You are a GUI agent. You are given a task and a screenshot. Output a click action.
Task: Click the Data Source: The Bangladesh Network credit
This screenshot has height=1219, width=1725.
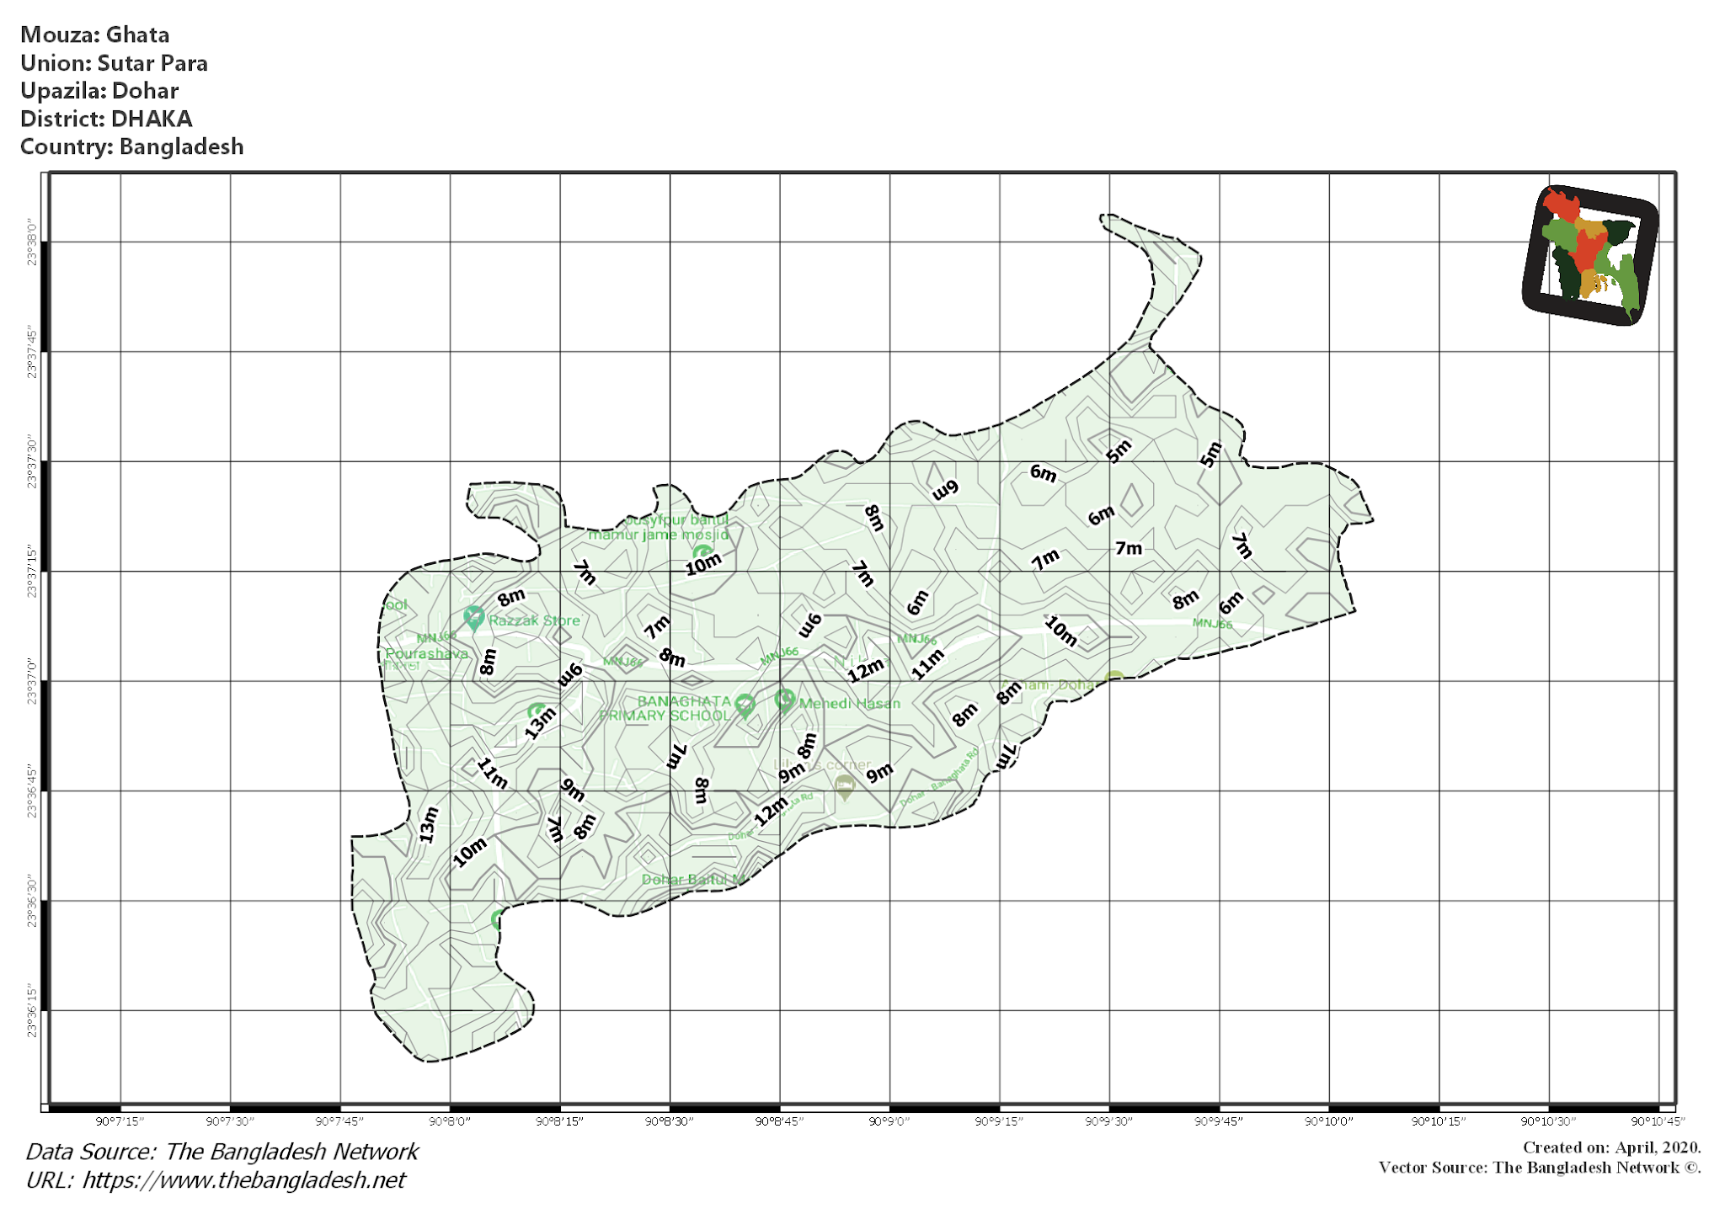223,1151
